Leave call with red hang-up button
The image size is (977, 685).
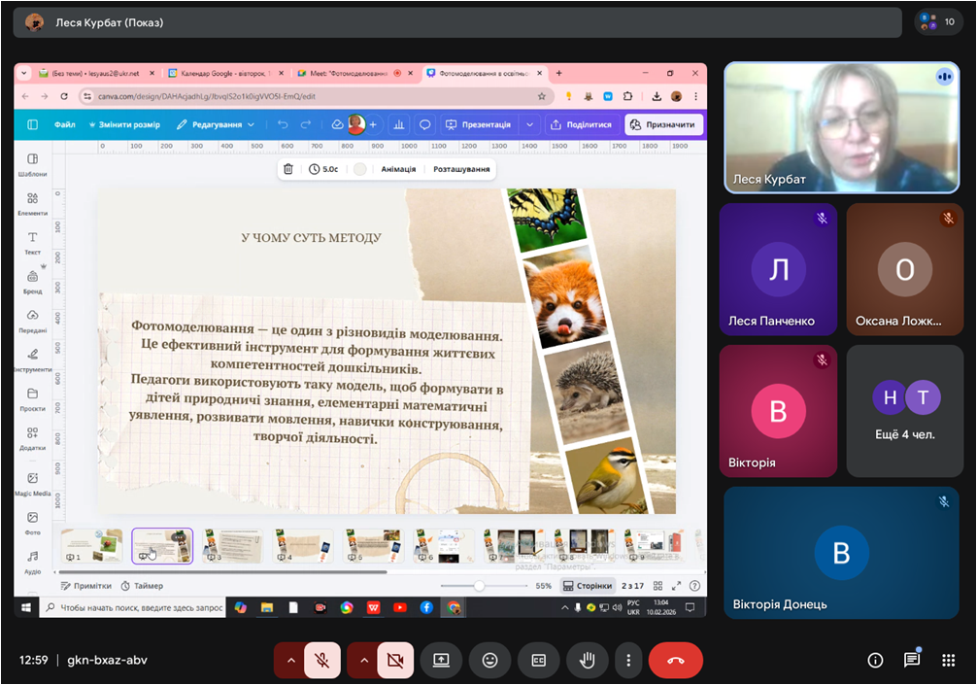(x=675, y=661)
